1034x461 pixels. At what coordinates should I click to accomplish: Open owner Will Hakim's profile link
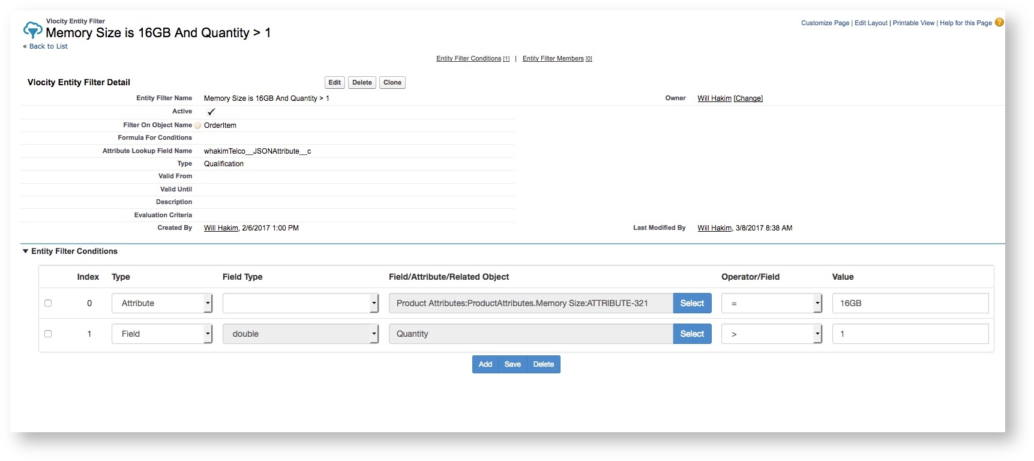click(x=714, y=98)
